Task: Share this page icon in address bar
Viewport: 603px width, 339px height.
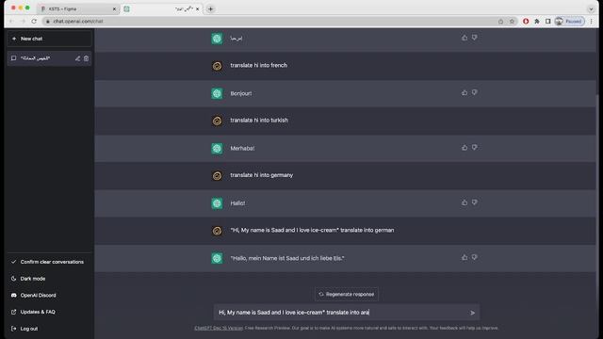Action: 500,21
